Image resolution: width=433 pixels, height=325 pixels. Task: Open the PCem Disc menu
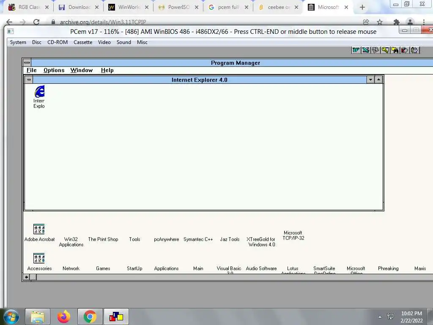click(37, 42)
